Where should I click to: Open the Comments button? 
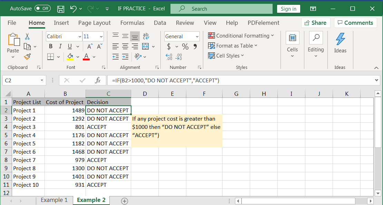[355, 23]
